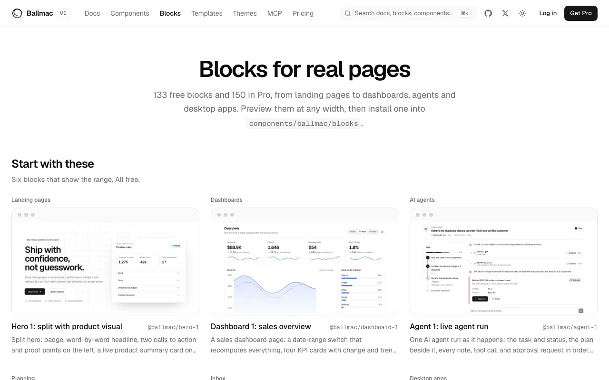
Task: Open the X (Twitter) profile icon
Action: point(505,13)
